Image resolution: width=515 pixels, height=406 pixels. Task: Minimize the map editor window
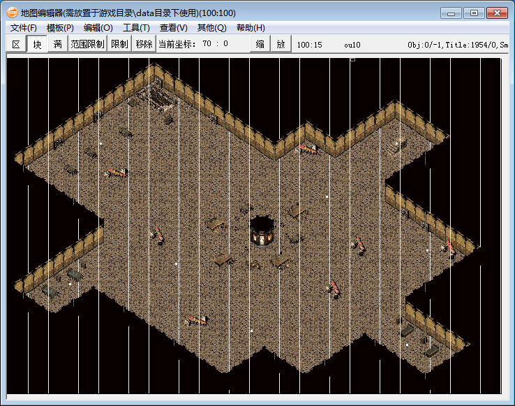(x=451, y=13)
